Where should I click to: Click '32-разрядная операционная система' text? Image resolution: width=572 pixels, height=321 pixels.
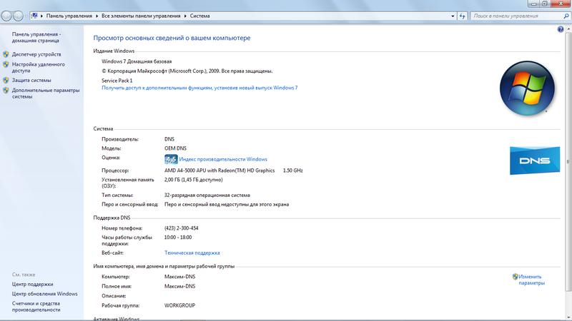(207, 195)
